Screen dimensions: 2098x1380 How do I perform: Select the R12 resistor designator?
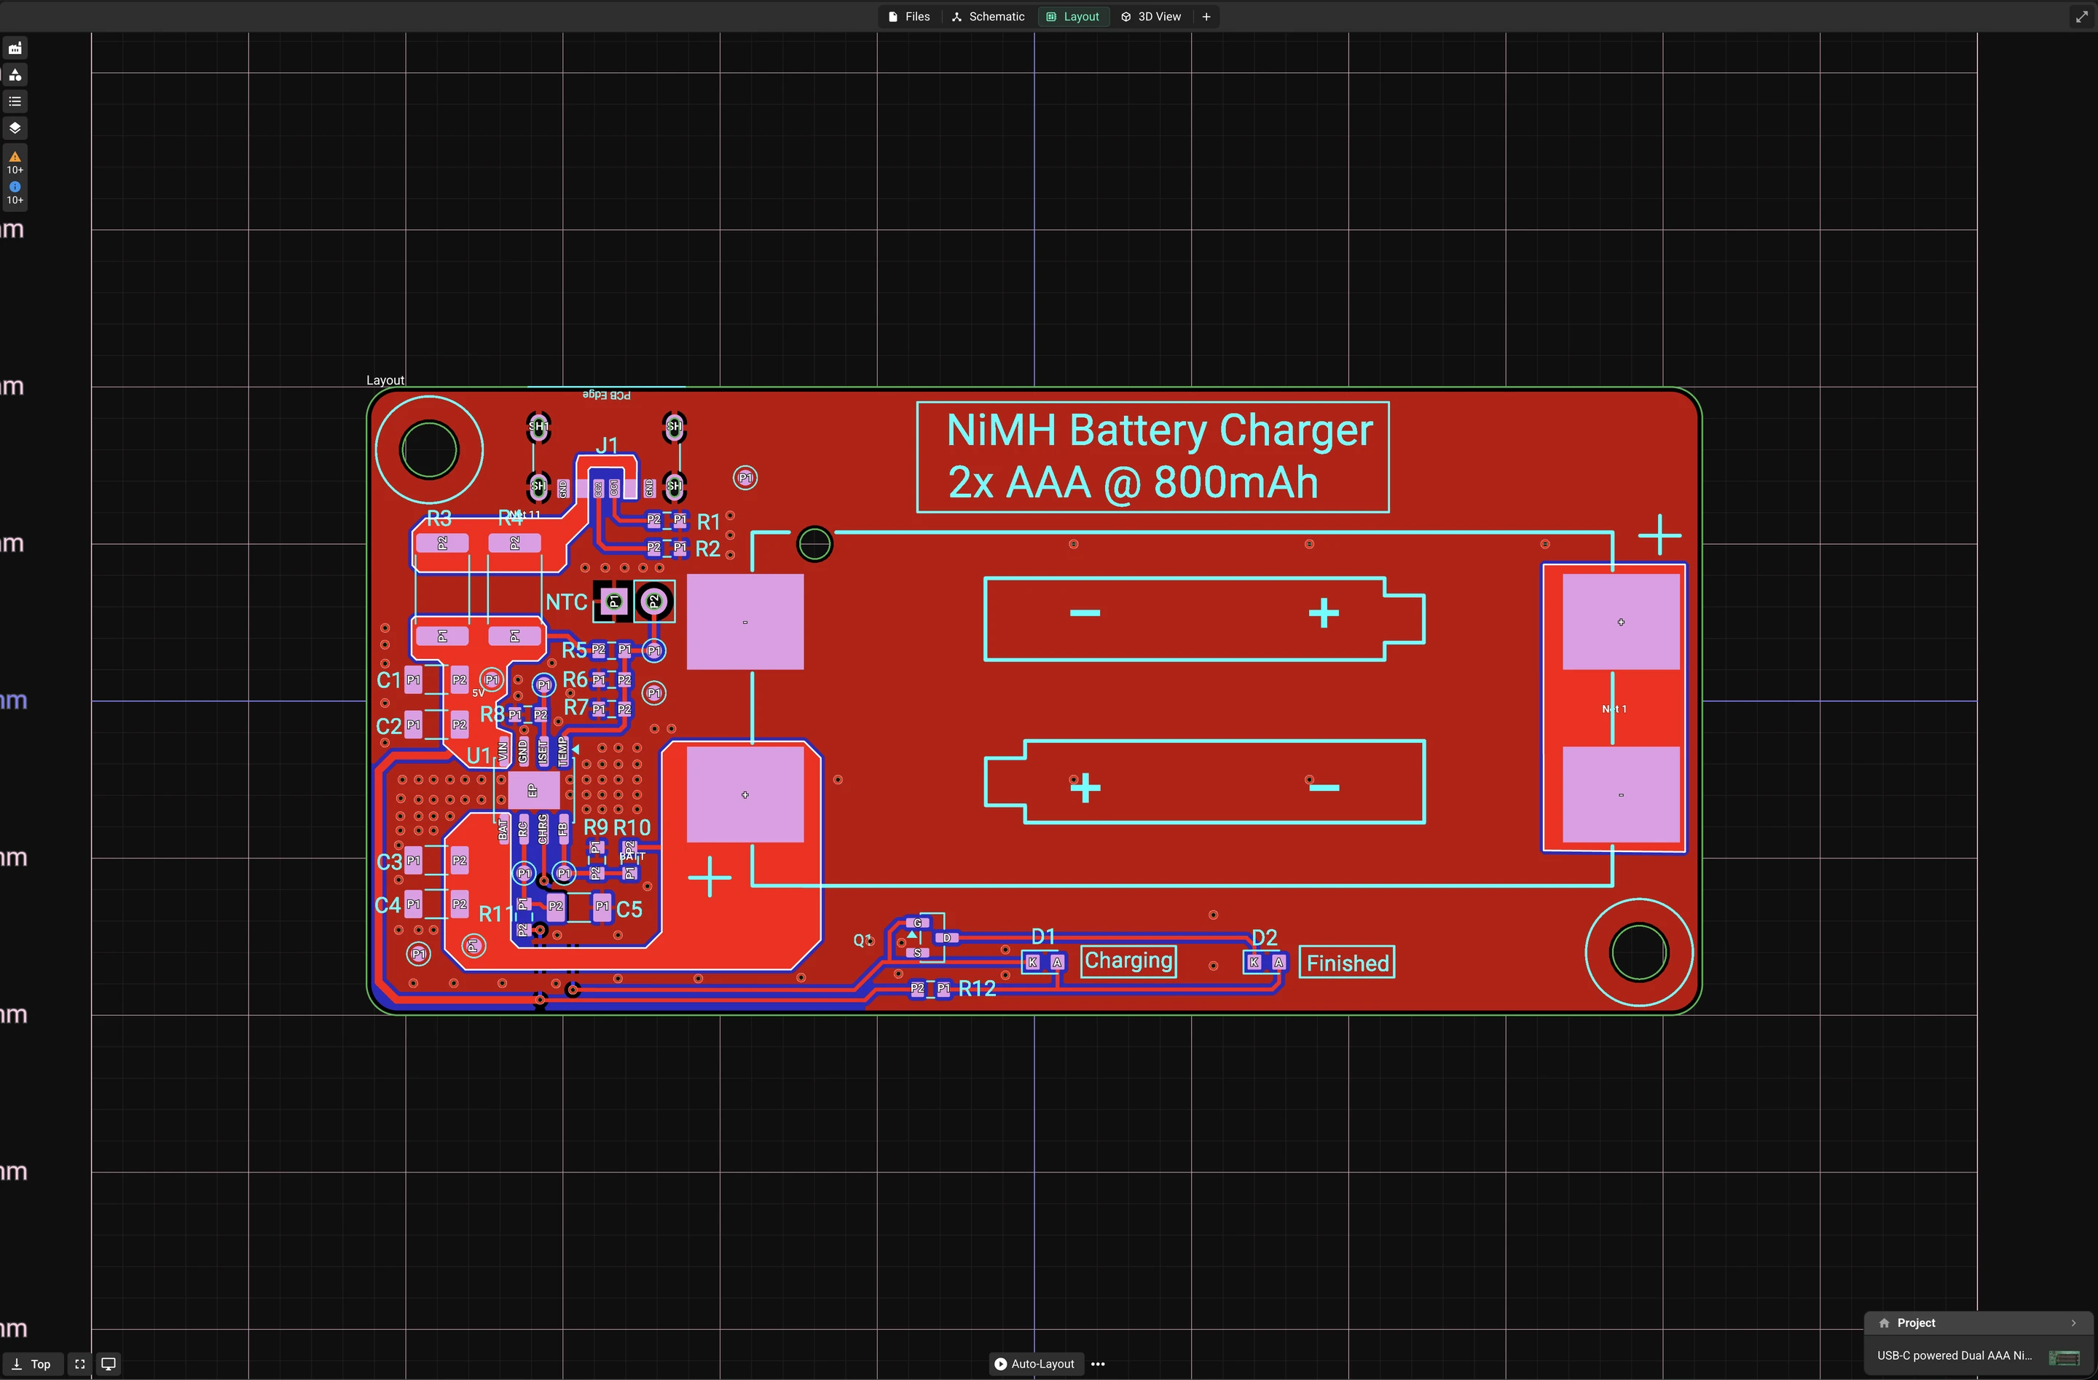click(977, 989)
